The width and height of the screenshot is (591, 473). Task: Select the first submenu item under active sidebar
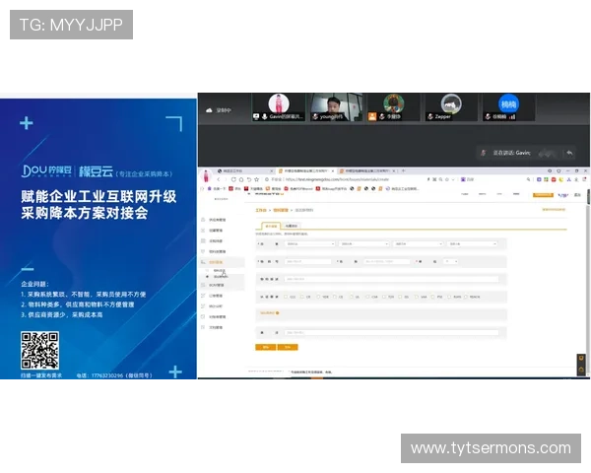click(220, 270)
